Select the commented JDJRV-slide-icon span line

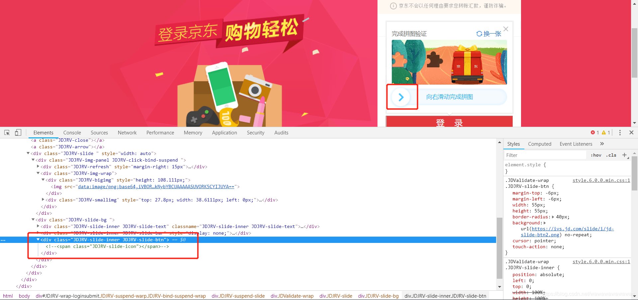107,246
